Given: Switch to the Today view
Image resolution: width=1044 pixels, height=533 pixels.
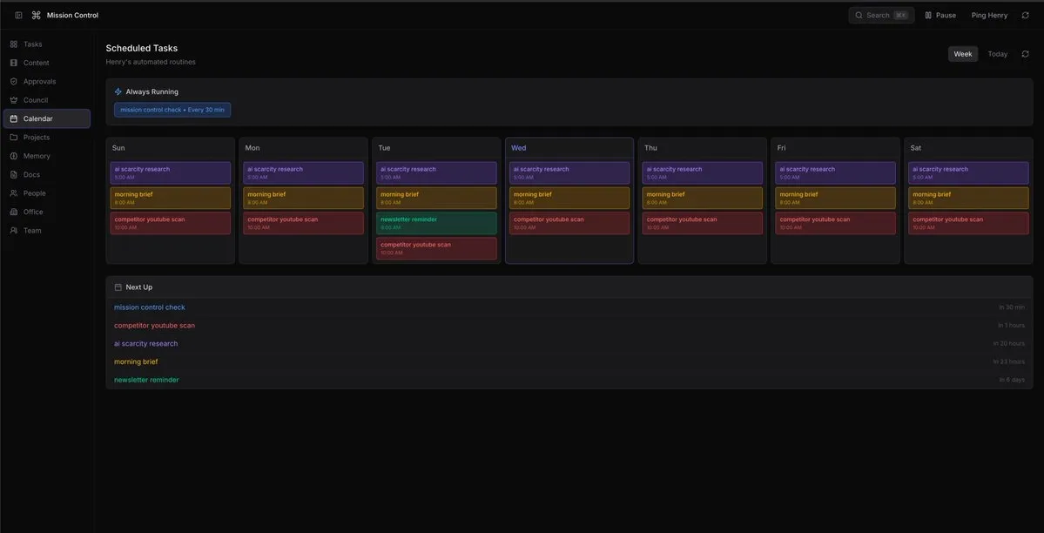Looking at the screenshot, I should pos(997,54).
